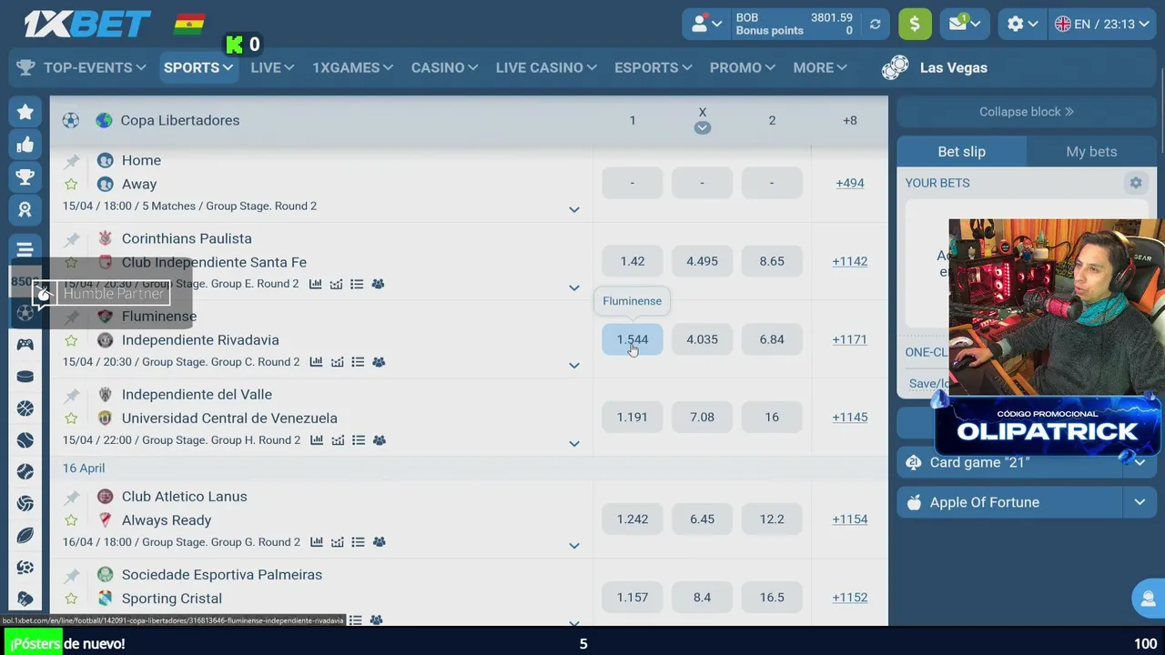
Task: Open the thumbs-up Recommended sidebar icon
Action: click(25, 145)
